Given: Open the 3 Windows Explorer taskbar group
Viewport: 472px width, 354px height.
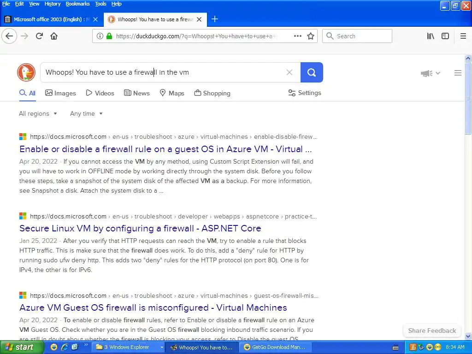Looking at the screenshot, I should (x=129, y=348).
